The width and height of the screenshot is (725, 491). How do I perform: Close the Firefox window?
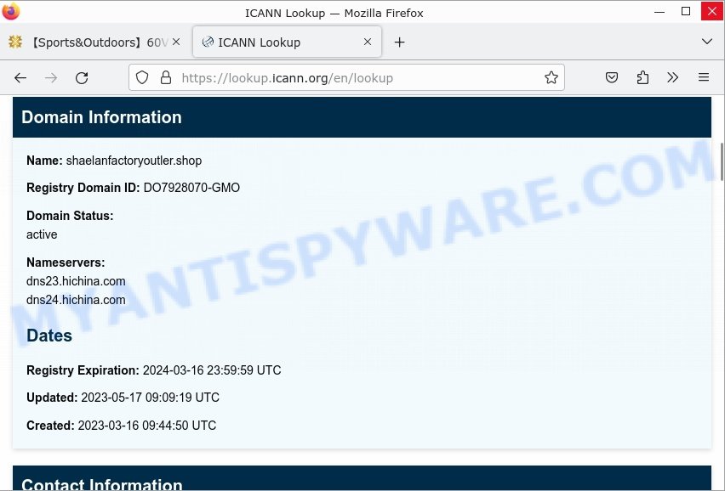point(712,11)
